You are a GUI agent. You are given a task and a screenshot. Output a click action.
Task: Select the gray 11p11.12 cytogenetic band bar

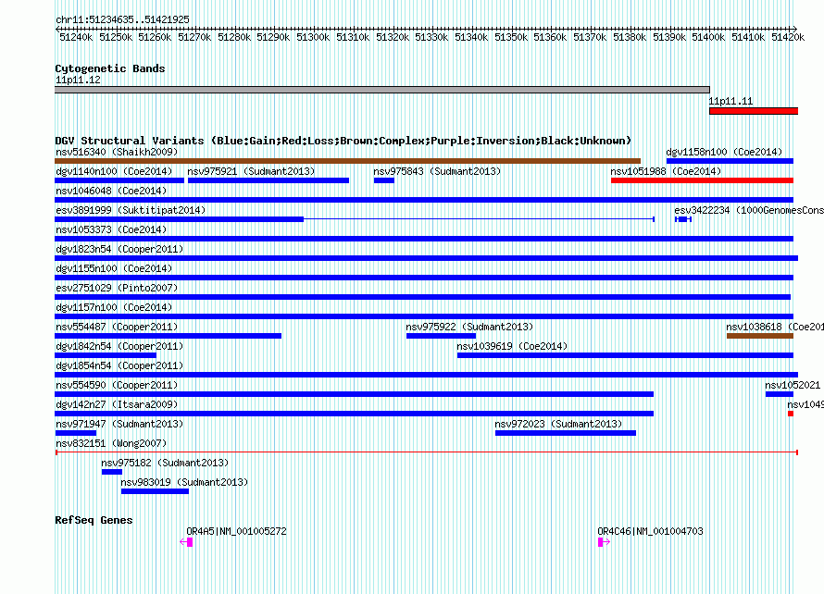[x=382, y=90]
